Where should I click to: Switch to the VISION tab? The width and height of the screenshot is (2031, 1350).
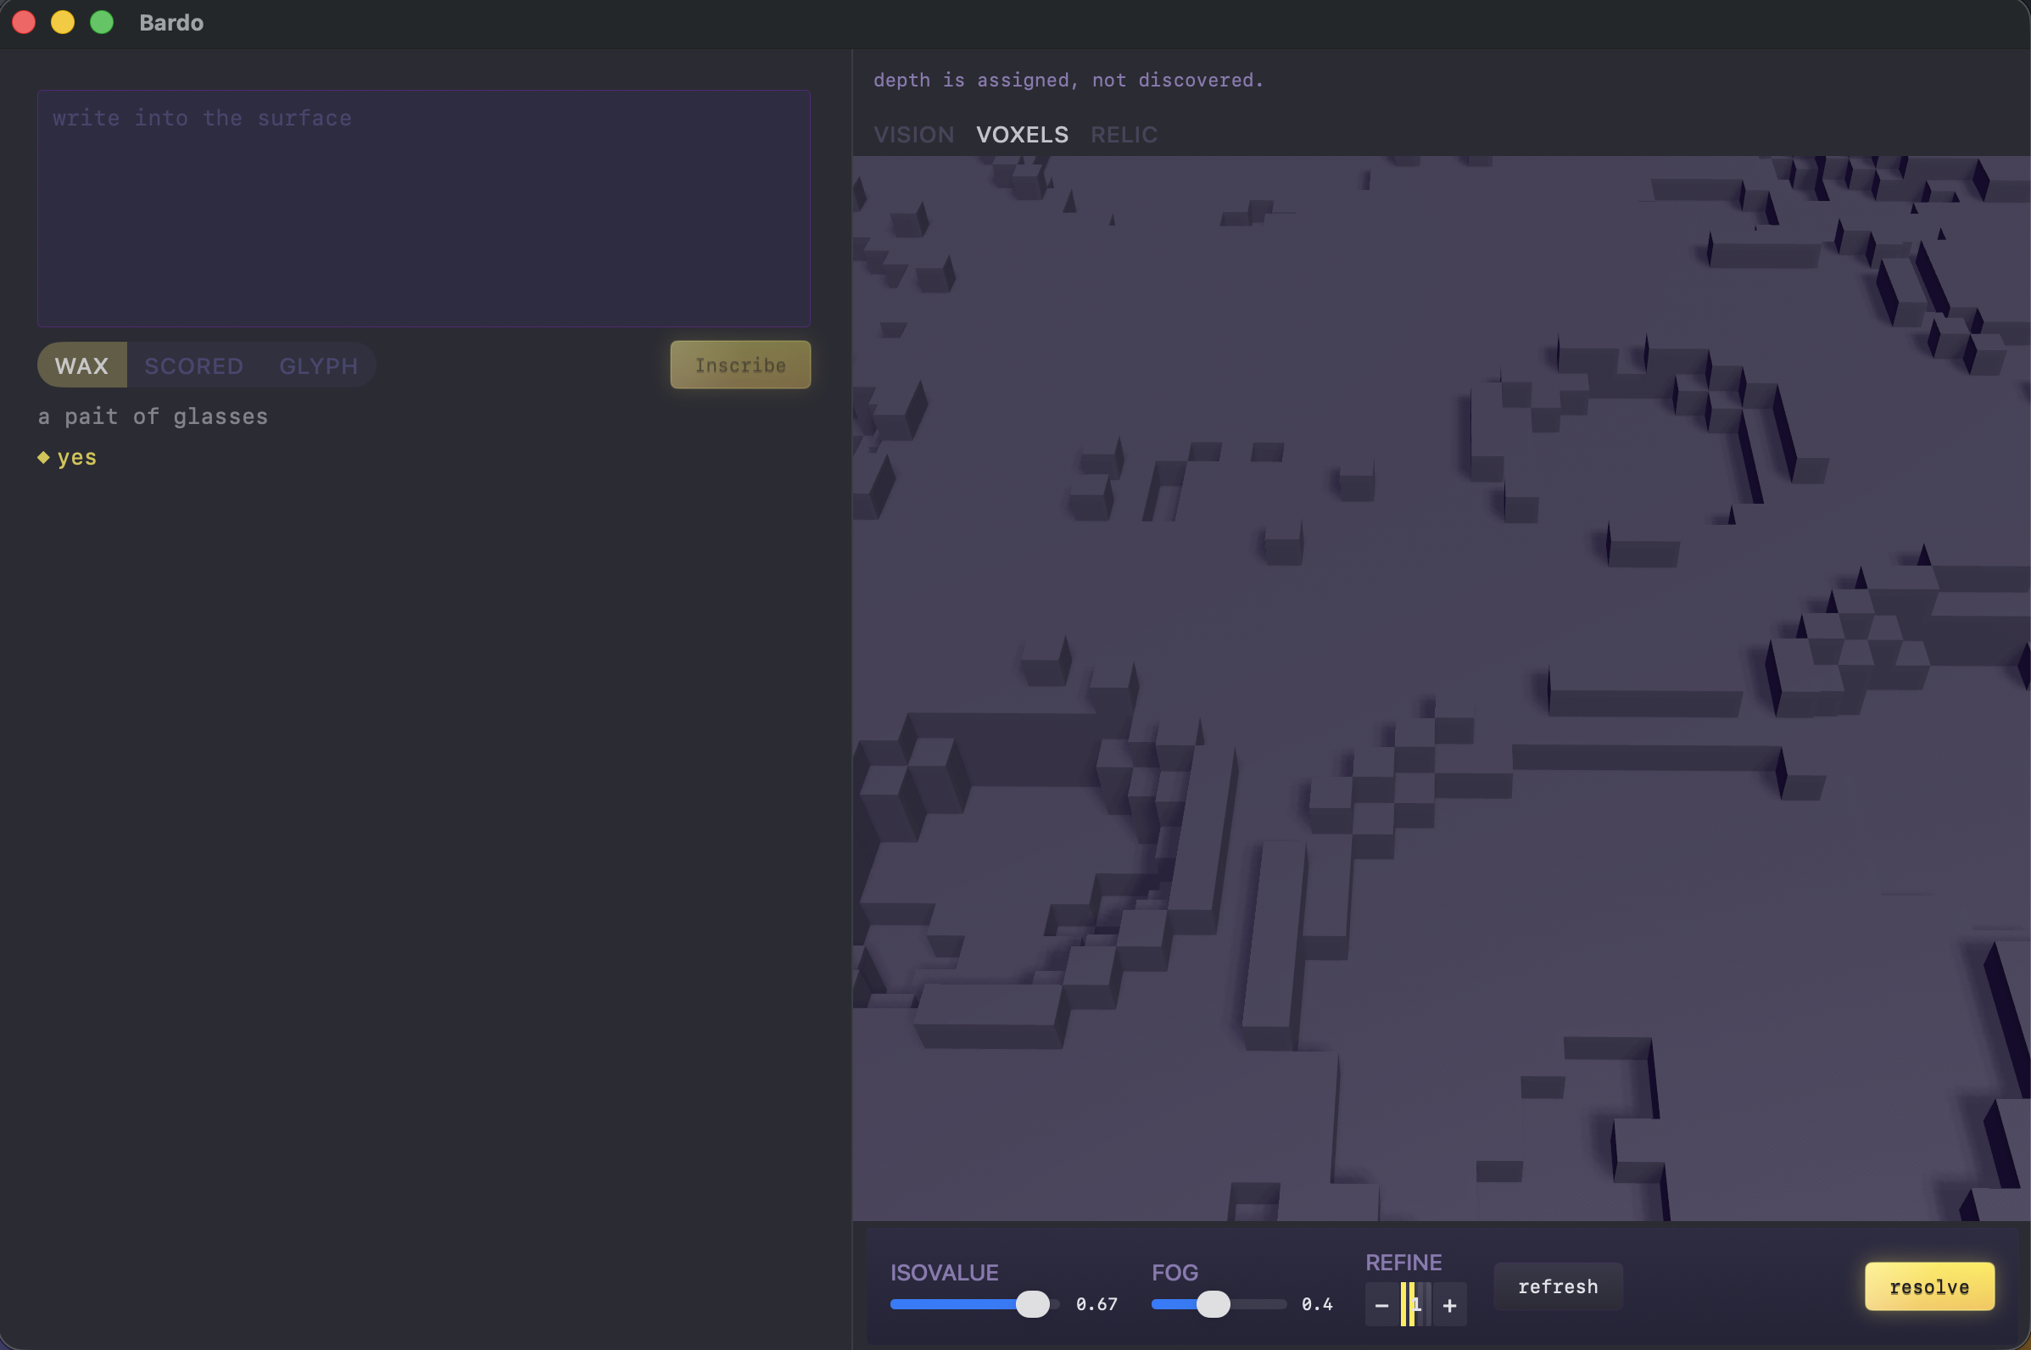[x=912, y=134]
